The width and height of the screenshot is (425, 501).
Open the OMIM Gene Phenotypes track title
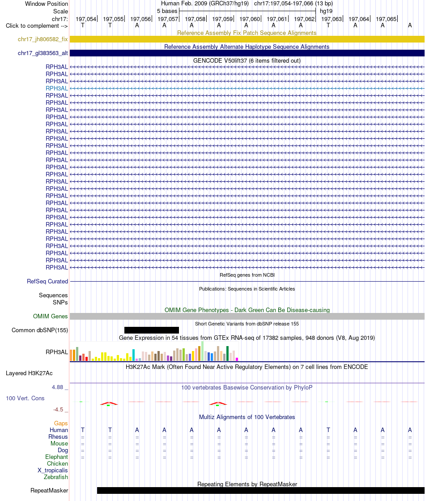tap(247, 310)
